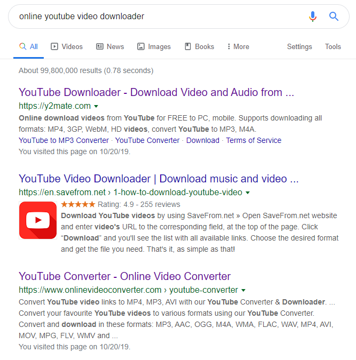Click visited note under y2mate result

75,151
